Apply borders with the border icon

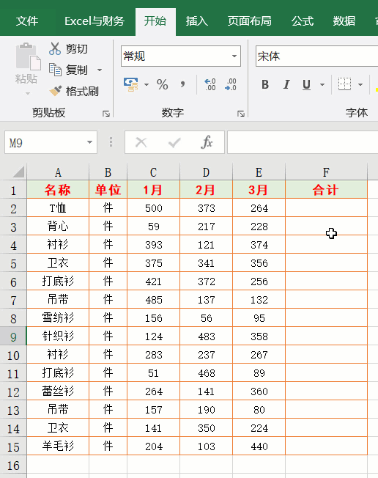(x=344, y=84)
